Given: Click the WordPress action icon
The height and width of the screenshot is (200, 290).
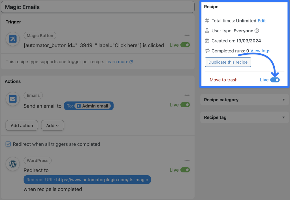Looking at the screenshot, I should pos(12,164).
